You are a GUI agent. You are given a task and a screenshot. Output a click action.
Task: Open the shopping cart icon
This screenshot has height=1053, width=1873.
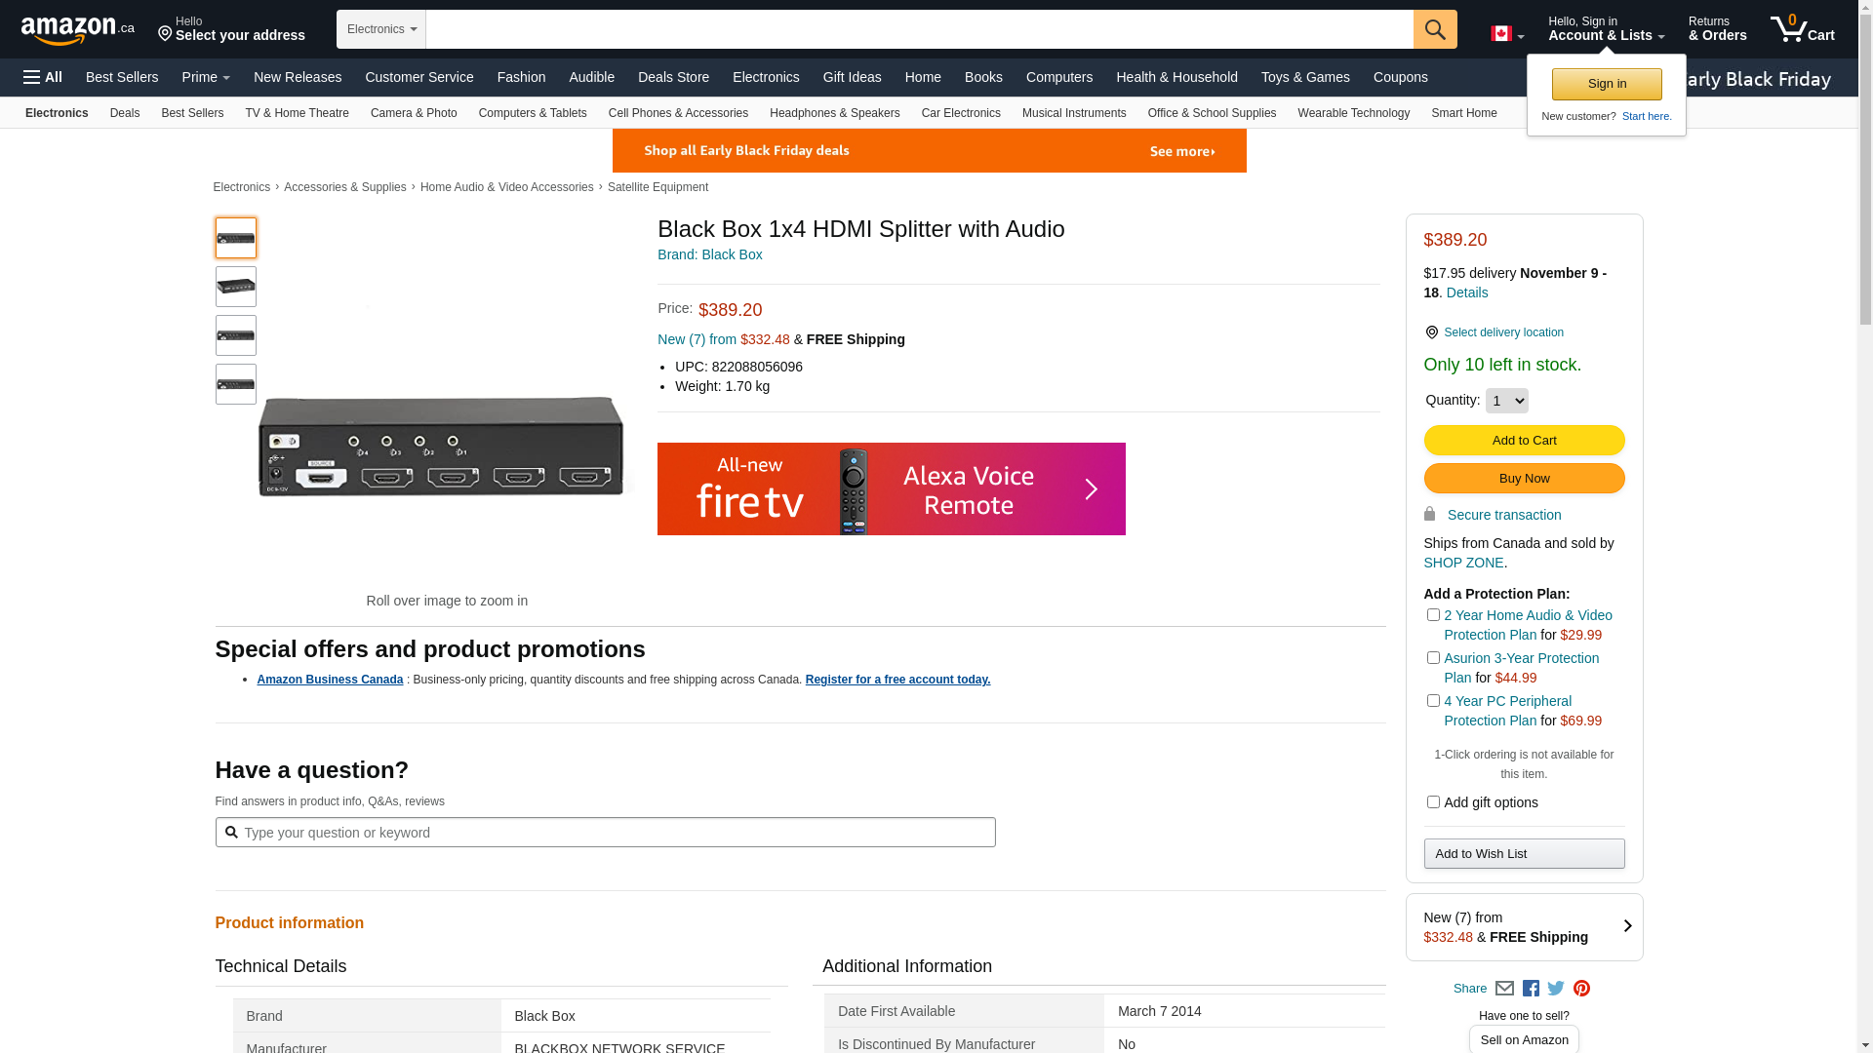pos(1802,29)
